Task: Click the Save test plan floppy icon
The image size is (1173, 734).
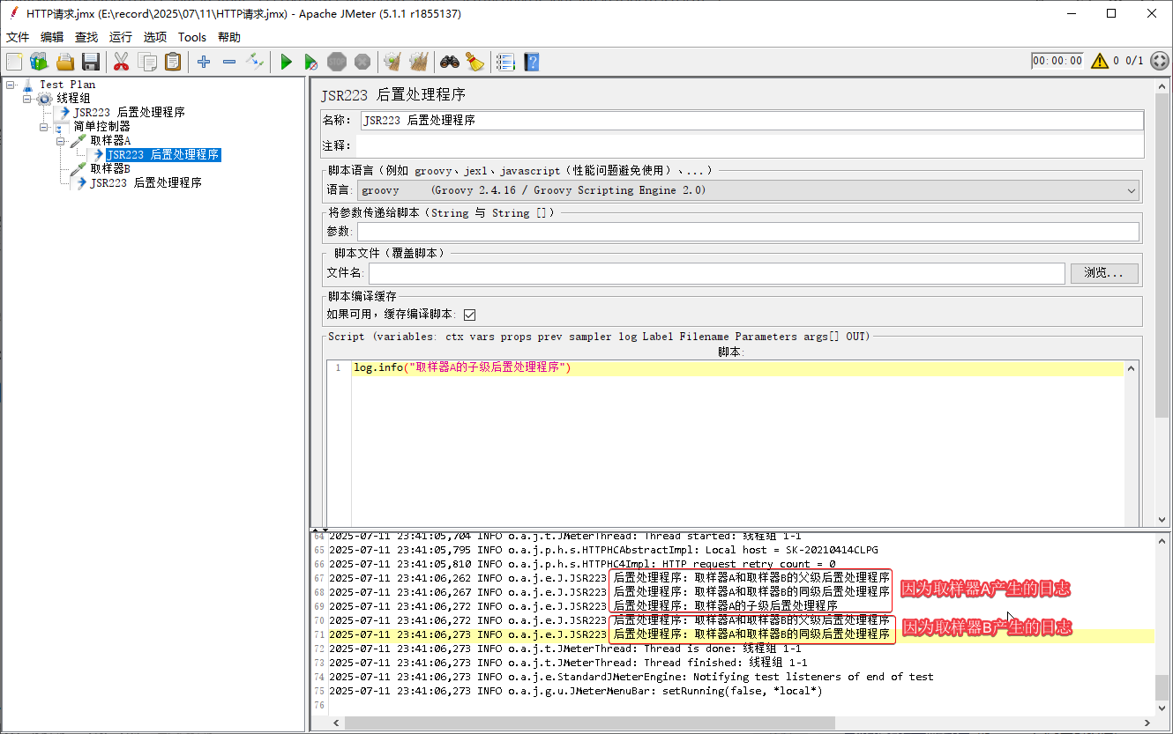Action: 91,62
